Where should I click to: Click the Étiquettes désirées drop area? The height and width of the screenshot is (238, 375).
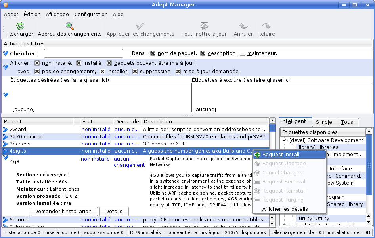100,98
